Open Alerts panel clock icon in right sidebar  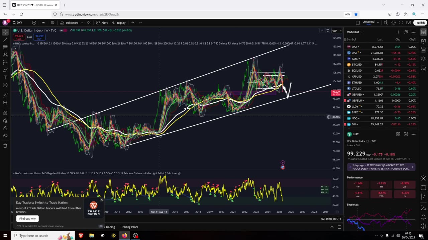point(423,41)
